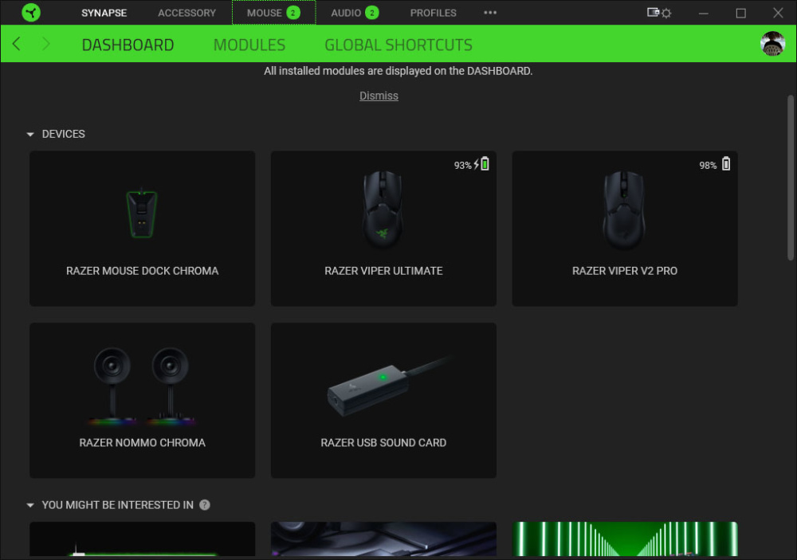
Task: Navigate back with the left arrow
Action: (16, 44)
